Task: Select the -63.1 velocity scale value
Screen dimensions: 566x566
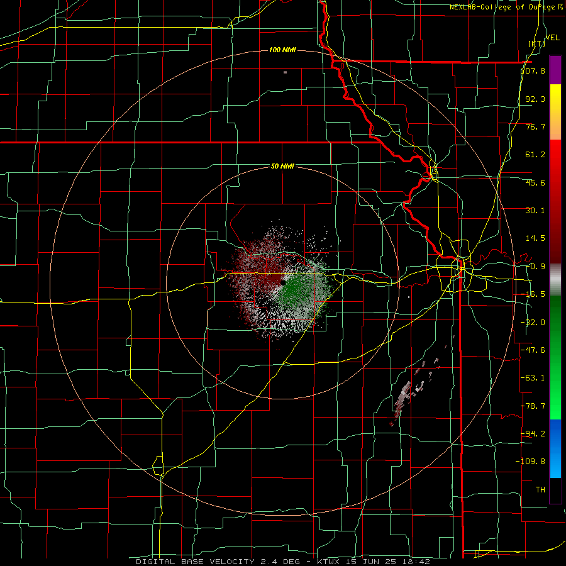Action: pyautogui.click(x=533, y=378)
